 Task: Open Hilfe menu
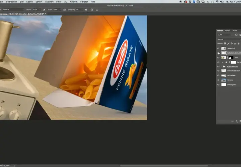pyautogui.click(x=93, y=2)
